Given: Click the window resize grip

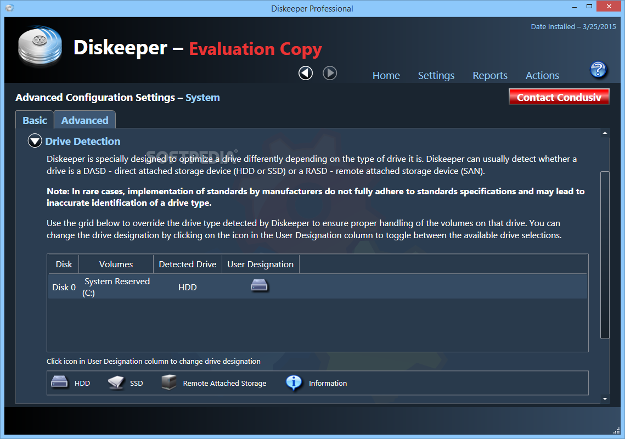Looking at the screenshot, I should click(x=616, y=431).
